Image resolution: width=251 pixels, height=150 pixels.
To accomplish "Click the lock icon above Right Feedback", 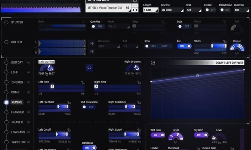I will pyautogui.click(x=138, y=102).
